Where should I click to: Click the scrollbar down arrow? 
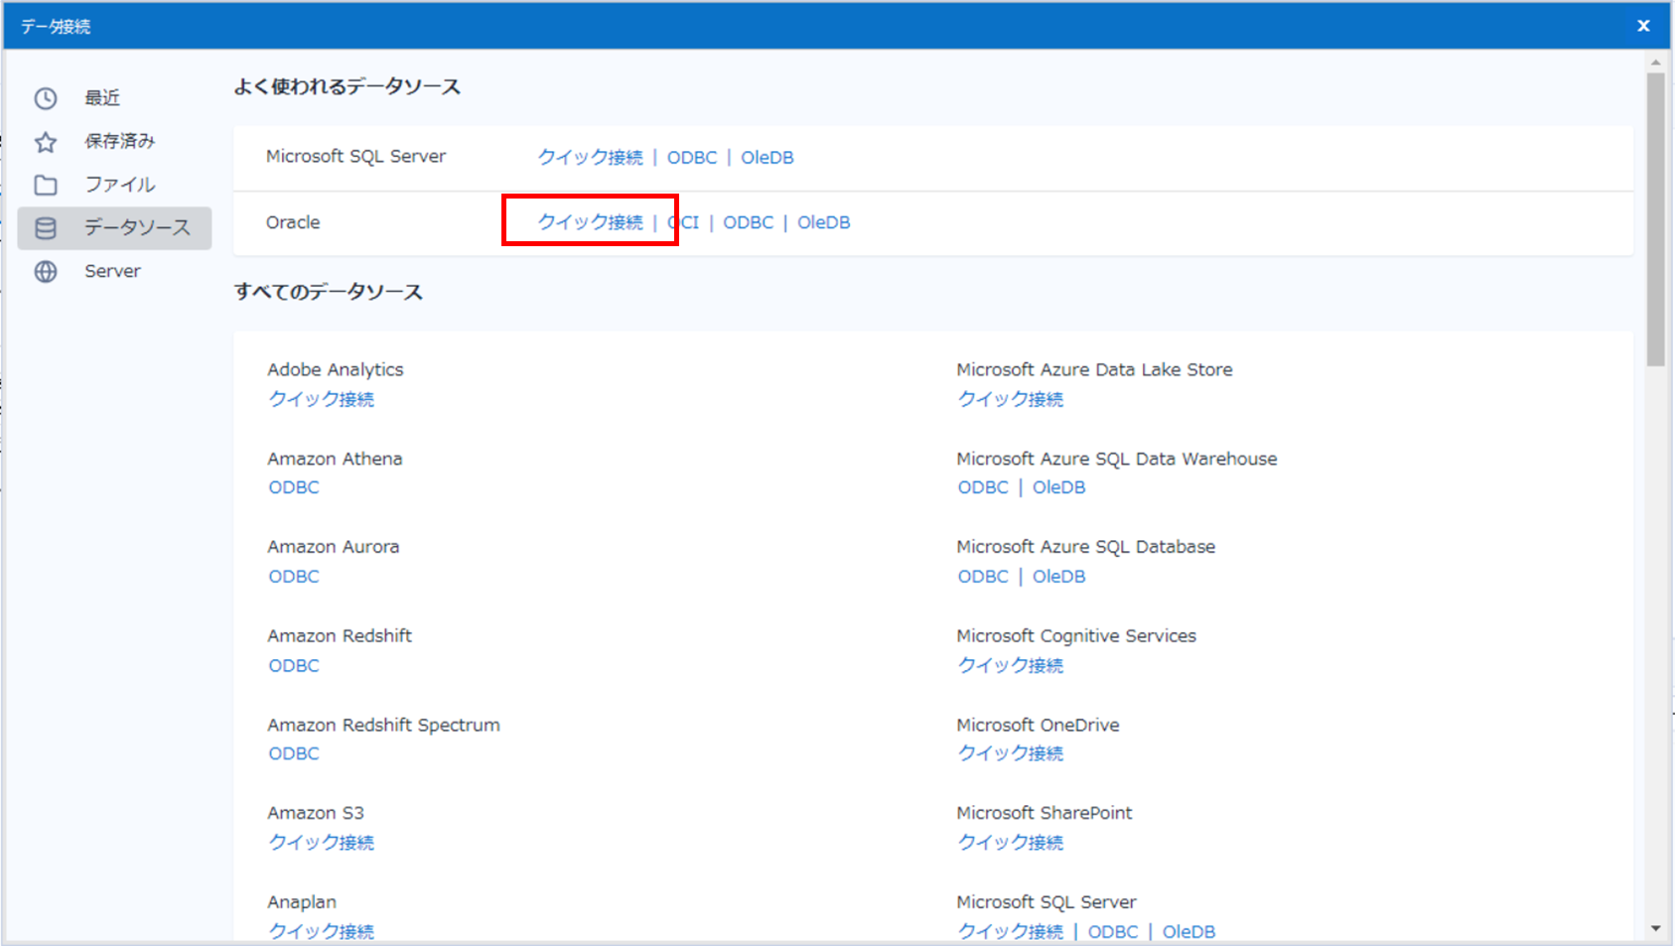pyautogui.click(x=1655, y=929)
